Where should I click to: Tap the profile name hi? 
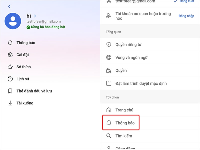click(29, 16)
